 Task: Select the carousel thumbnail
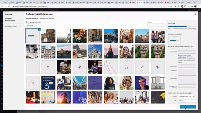point(111,36)
